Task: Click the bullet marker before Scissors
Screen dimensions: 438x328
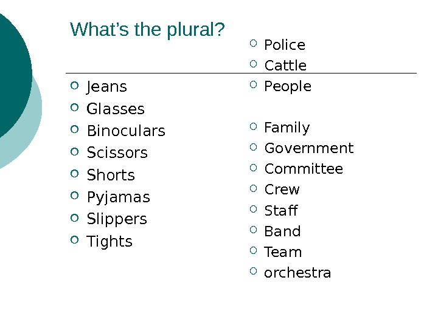Action: (74, 151)
